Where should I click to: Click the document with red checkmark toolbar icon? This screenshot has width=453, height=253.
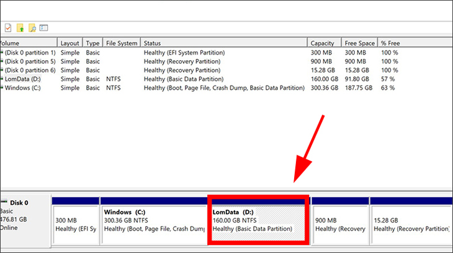pyautogui.click(x=8, y=28)
